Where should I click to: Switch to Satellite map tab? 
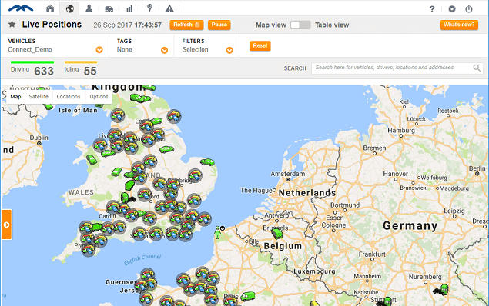point(39,97)
